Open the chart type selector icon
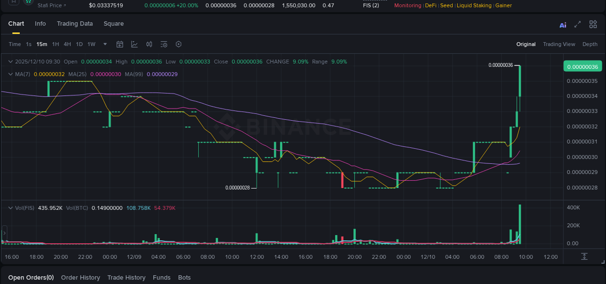This screenshot has height=284, width=606. pyautogui.click(x=134, y=44)
